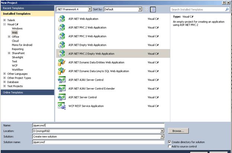Viewport: 232px width, 153px height.
Task: Click the Browse button
Action: point(178,131)
